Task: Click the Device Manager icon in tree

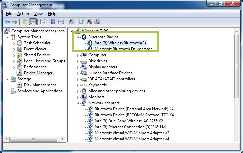Action: pos(20,73)
